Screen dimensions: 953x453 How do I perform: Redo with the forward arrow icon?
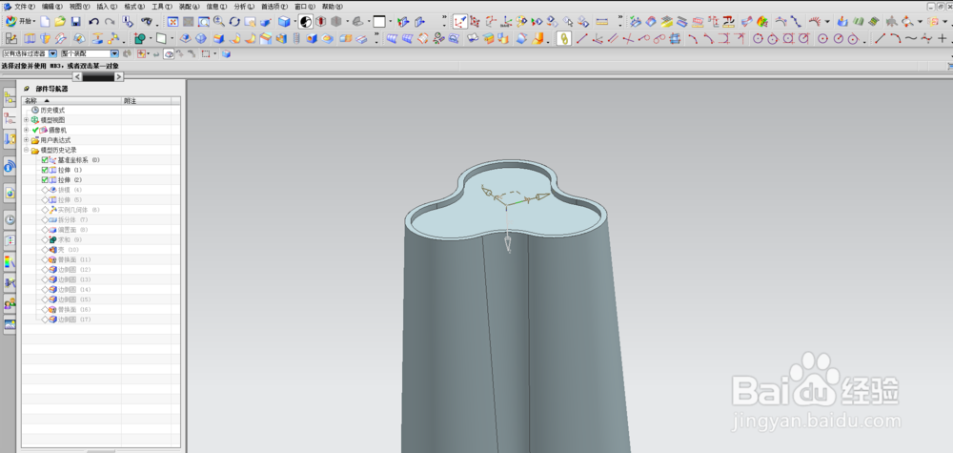pyautogui.click(x=110, y=21)
